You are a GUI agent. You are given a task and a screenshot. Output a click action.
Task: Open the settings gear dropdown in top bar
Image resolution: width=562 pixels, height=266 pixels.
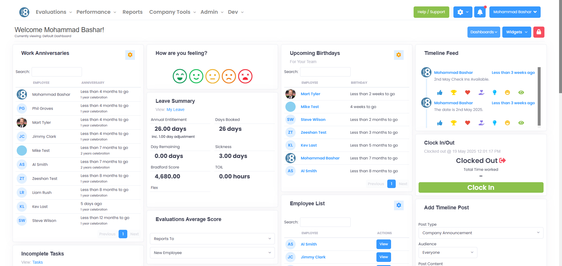point(463,12)
